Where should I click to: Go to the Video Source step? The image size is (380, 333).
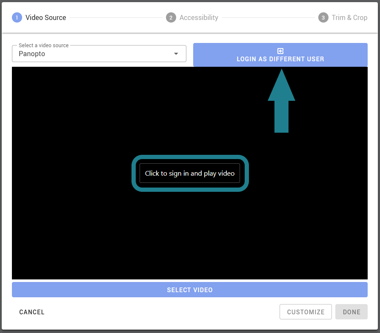[39, 17]
